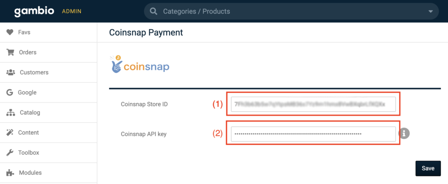Click the Content magic wand icon
The width and height of the screenshot is (448, 184).
click(x=10, y=133)
